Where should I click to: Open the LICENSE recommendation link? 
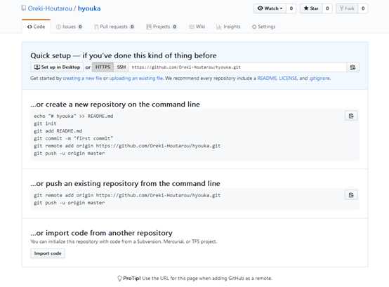click(x=288, y=79)
